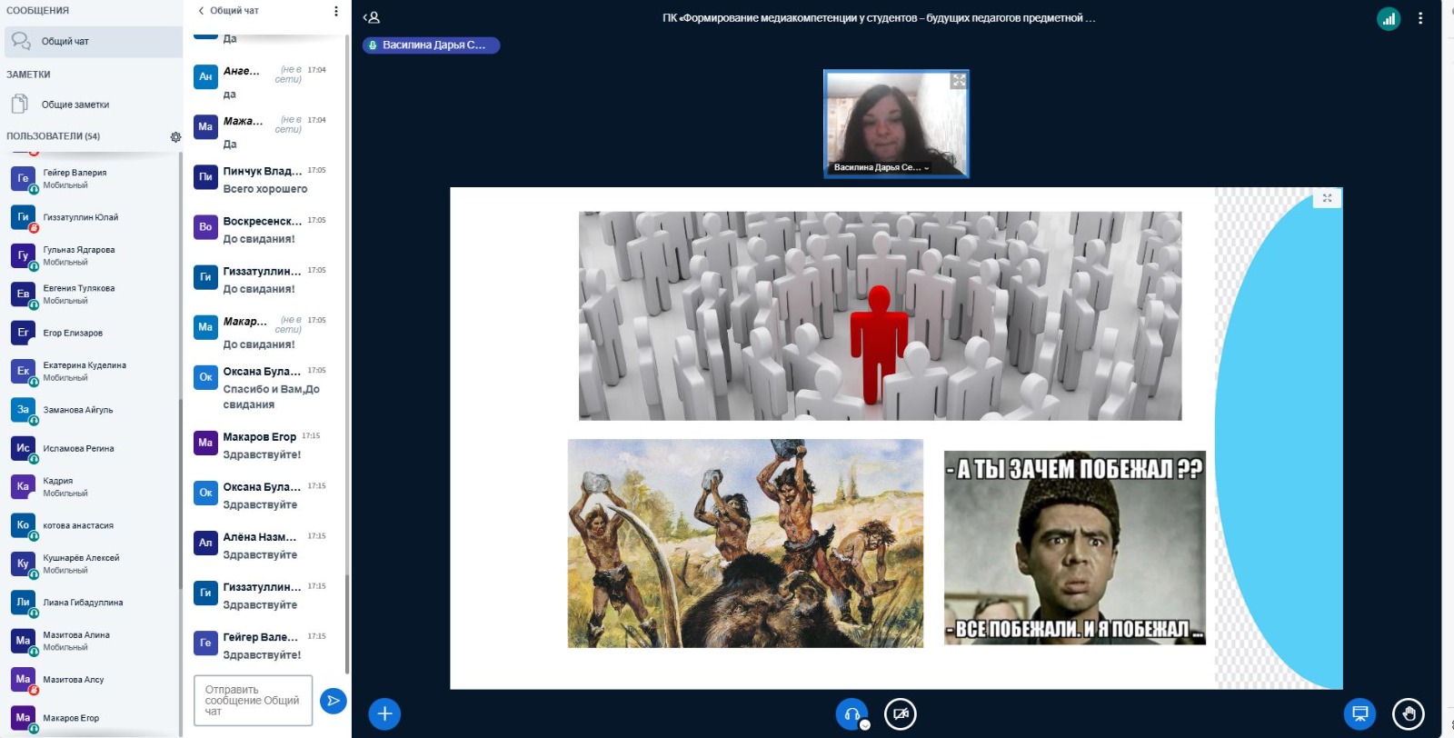This screenshot has height=738, width=1454.
Task: Open the users list settings gear
Action: point(175,137)
